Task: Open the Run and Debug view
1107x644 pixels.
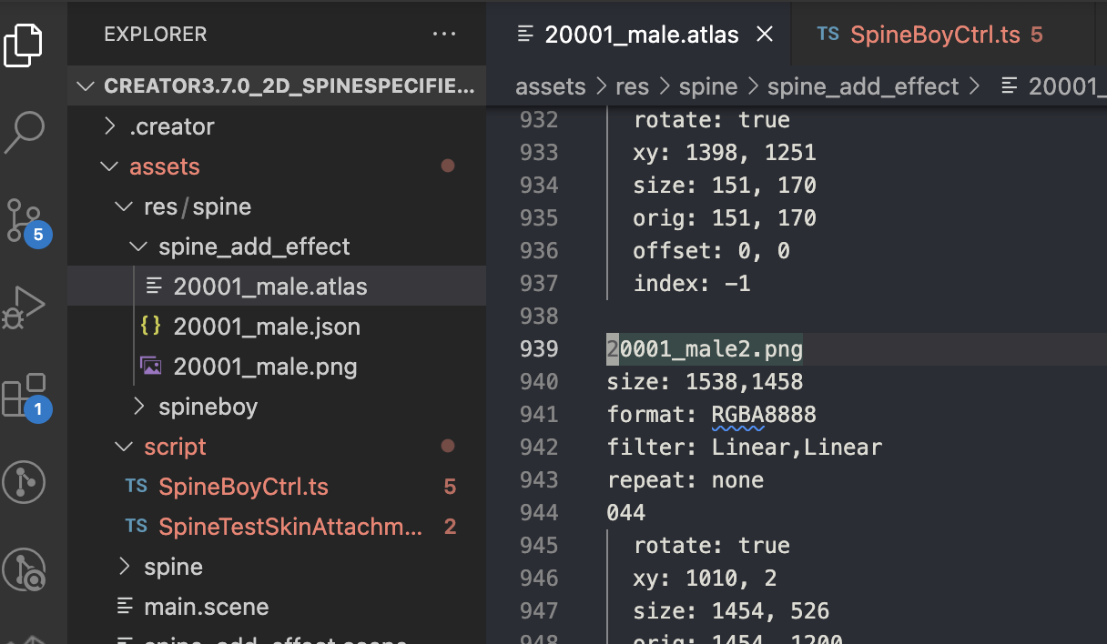Action: pos(25,307)
